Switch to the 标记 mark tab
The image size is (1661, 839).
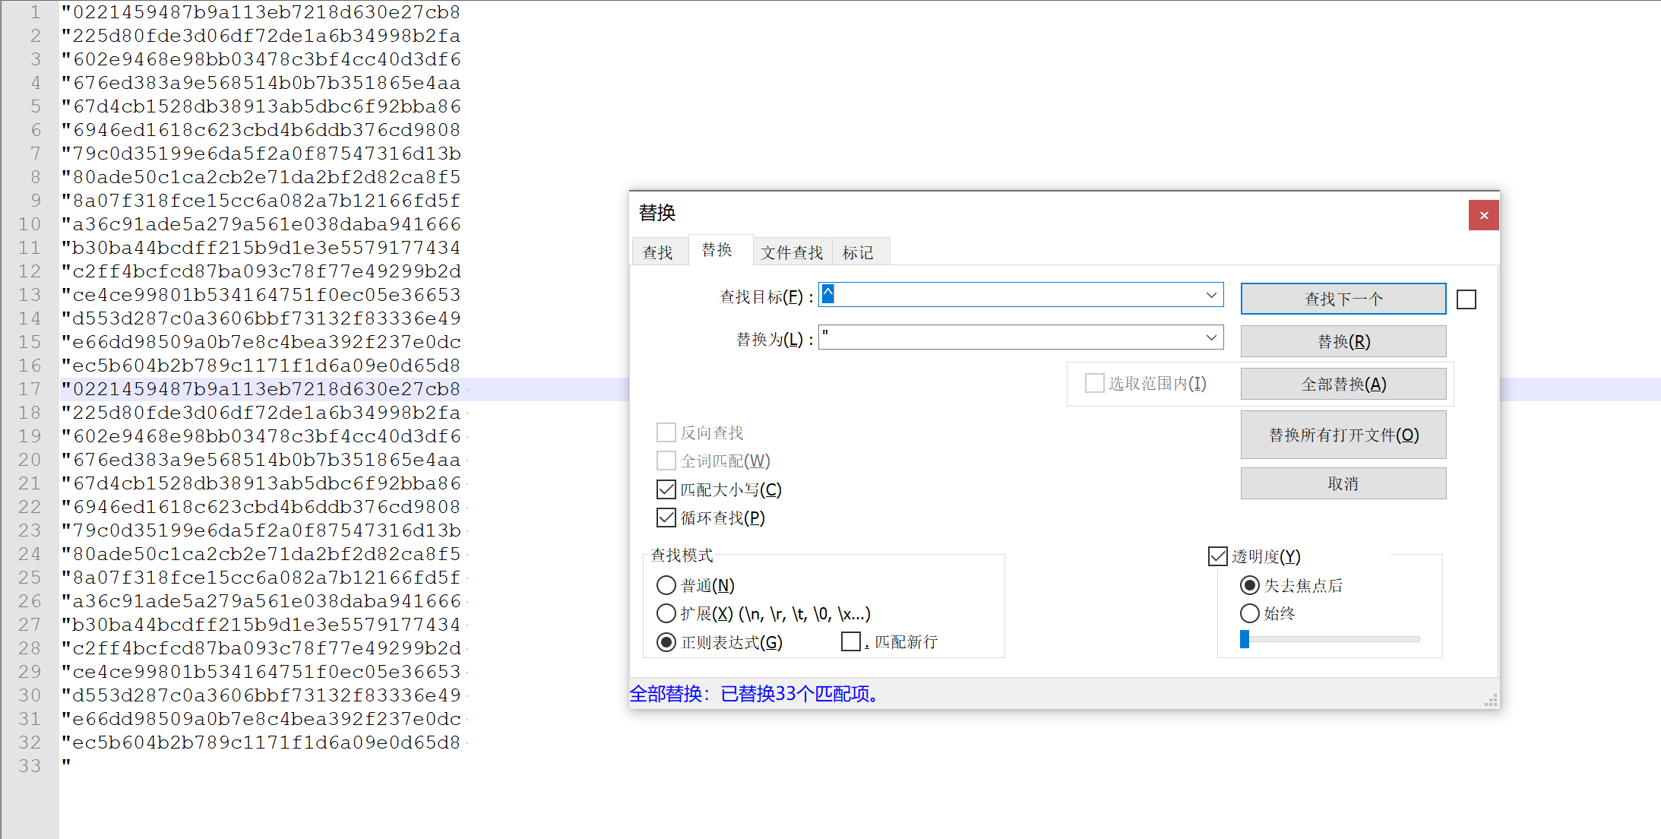point(858,252)
